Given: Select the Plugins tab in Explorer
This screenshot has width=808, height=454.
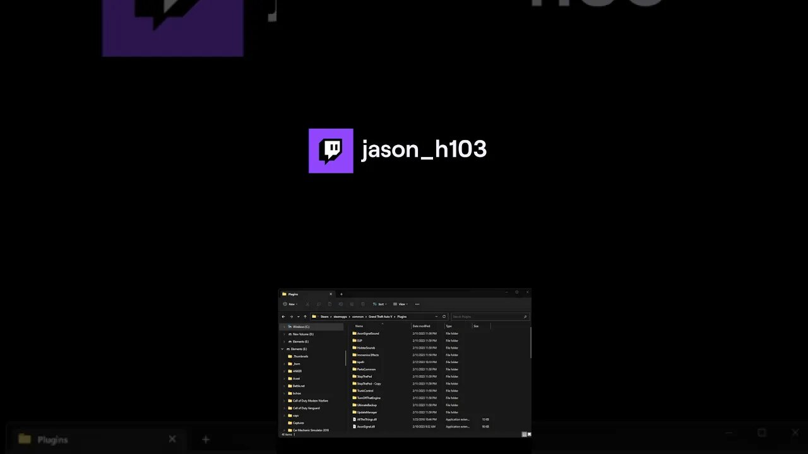Looking at the screenshot, I should tap(307, 294).
